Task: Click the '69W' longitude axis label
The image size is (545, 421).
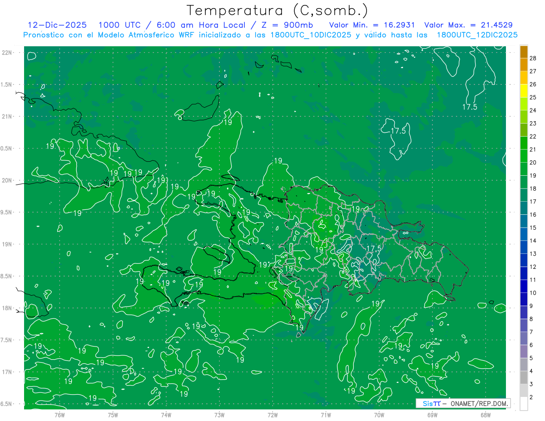Action: 432,414
